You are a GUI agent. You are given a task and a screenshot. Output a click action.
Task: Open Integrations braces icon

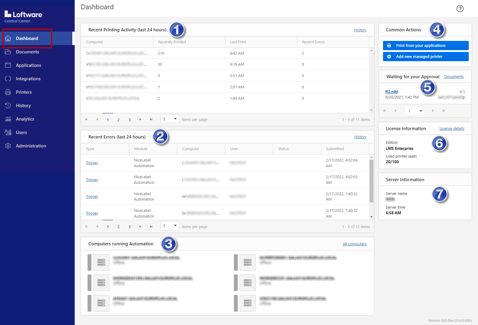[8, 79]
